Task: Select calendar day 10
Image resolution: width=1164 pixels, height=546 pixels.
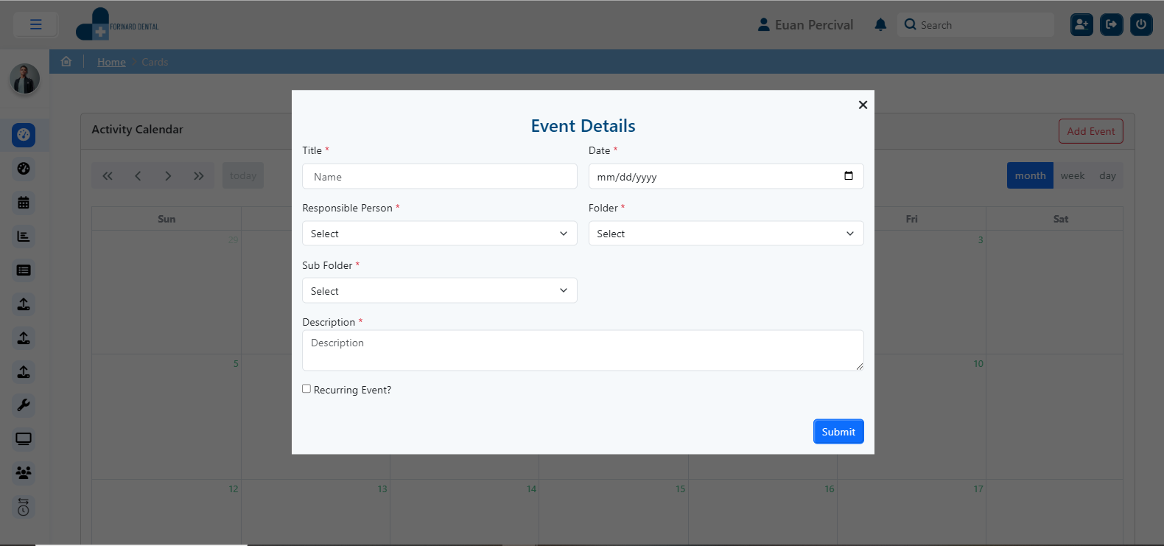Action: [978, 364]
